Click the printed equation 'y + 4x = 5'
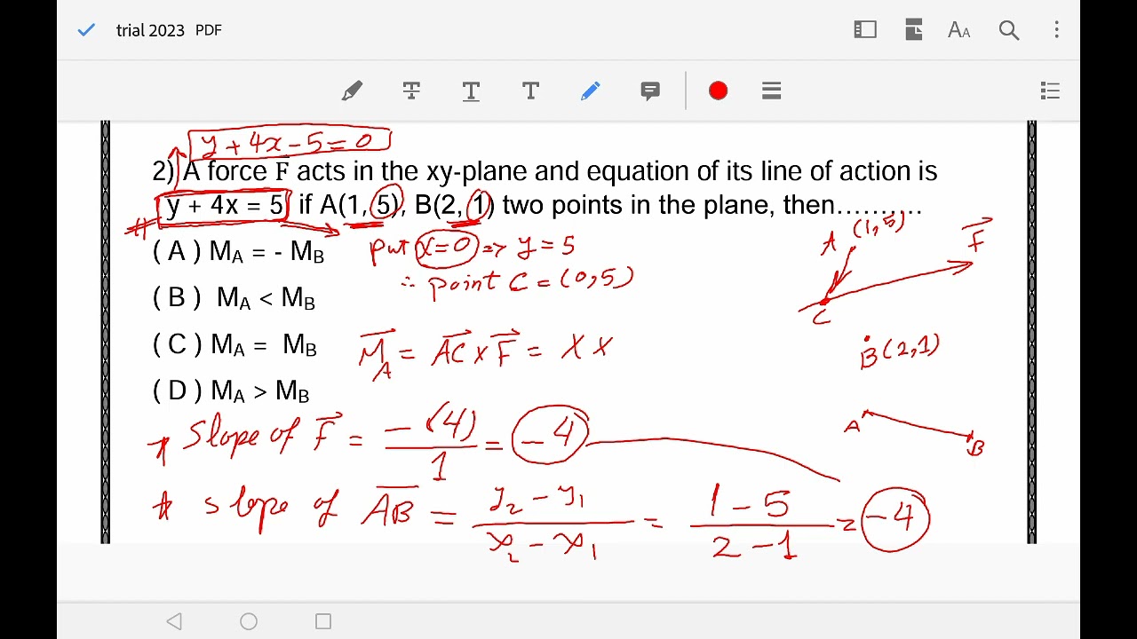 click(224, 206)
